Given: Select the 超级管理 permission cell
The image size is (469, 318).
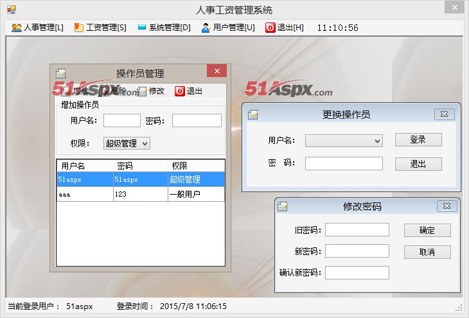Looking at the screenshot, I should click(196, 179).
